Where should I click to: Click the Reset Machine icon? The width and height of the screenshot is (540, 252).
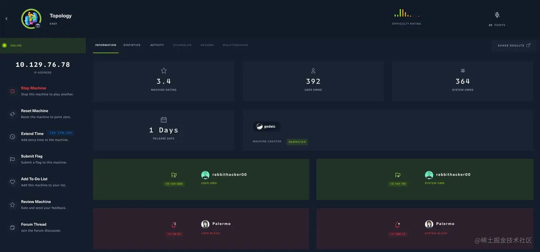(x=12, y=114)
